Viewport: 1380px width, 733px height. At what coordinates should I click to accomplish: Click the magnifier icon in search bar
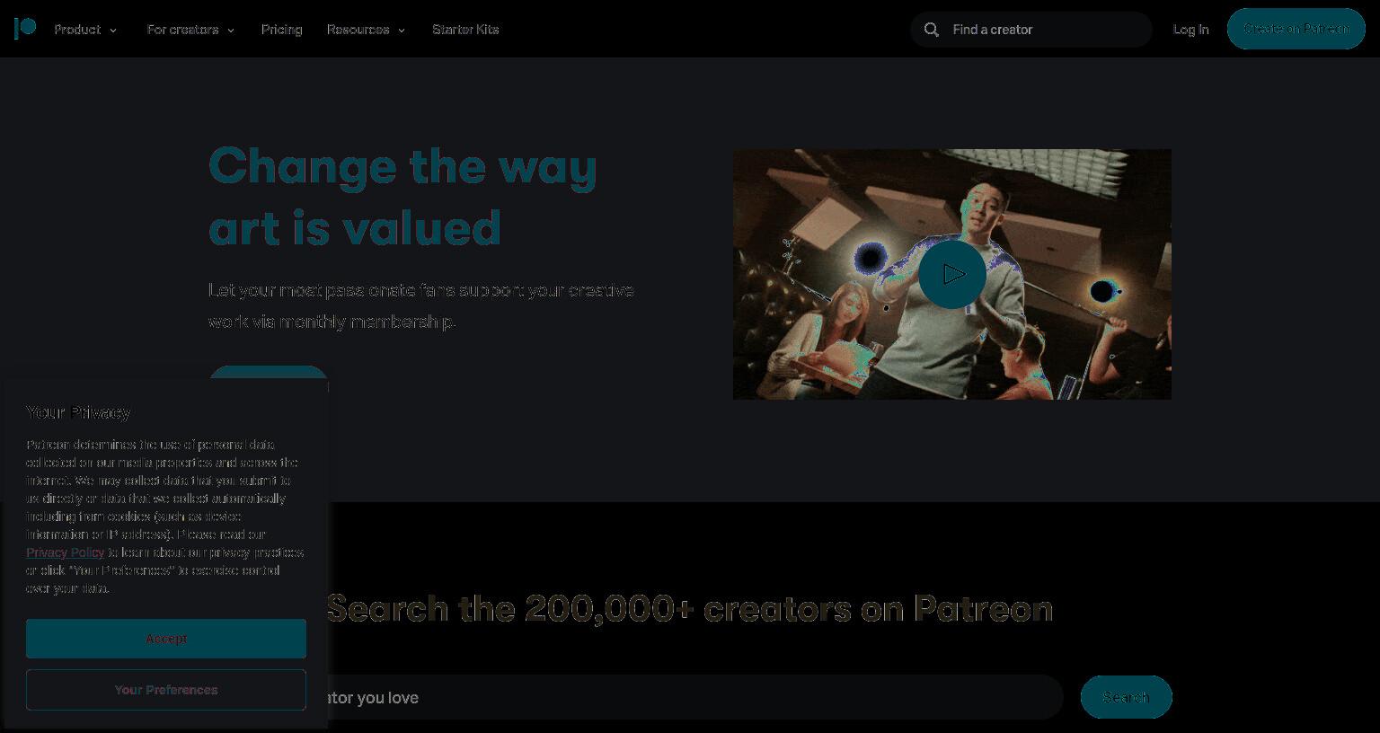(x=932, y=30)
